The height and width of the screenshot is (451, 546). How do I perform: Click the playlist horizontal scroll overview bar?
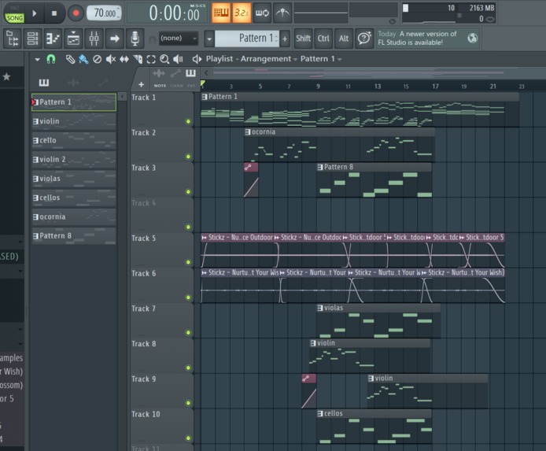point(378,72)
